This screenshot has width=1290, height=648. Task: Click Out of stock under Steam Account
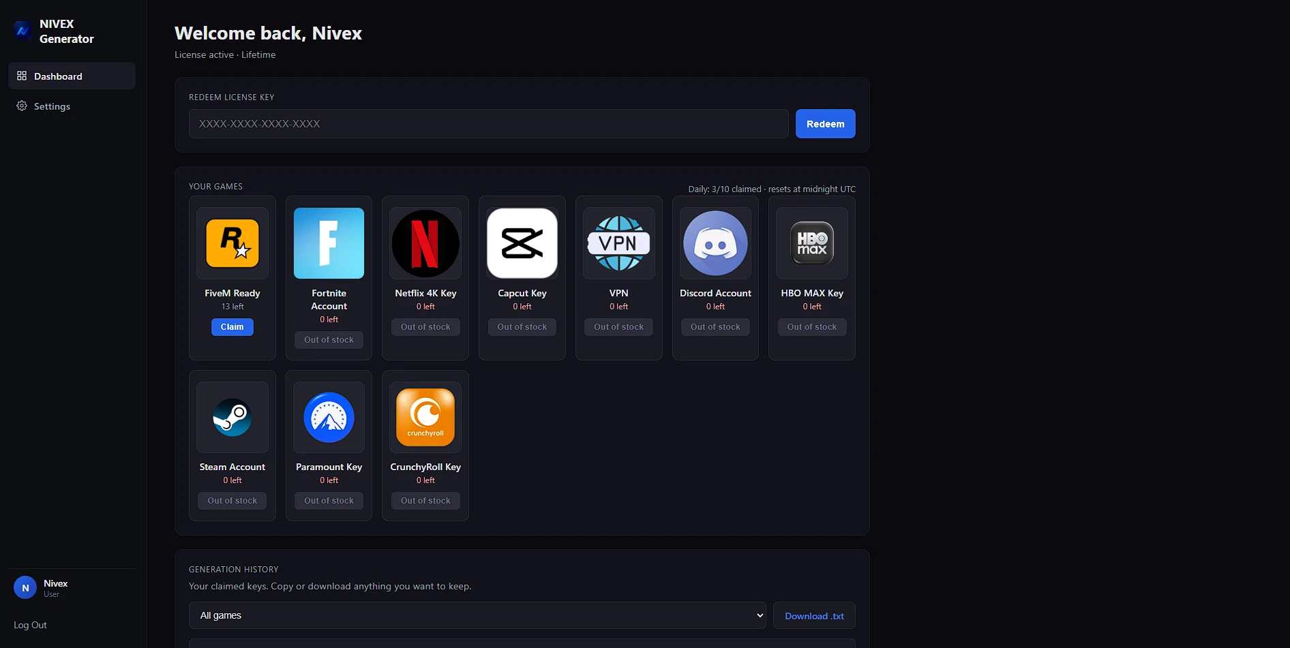[232, 501]
